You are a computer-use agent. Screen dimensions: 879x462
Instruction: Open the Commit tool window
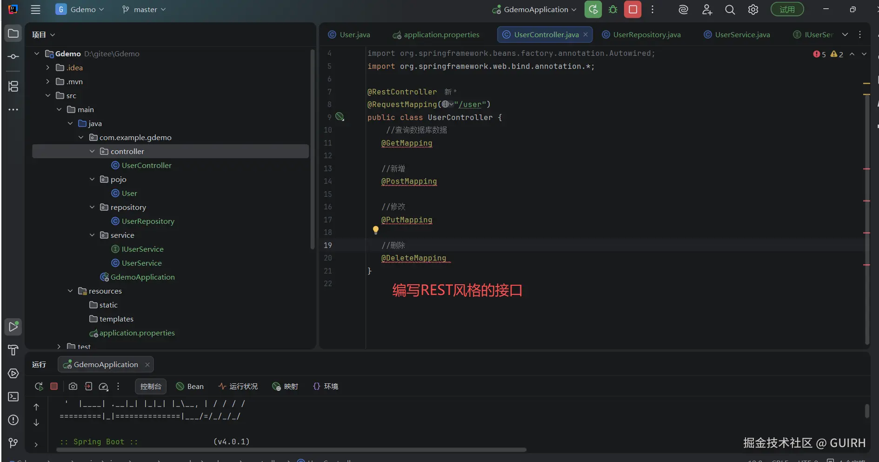(x=13, y=56)
